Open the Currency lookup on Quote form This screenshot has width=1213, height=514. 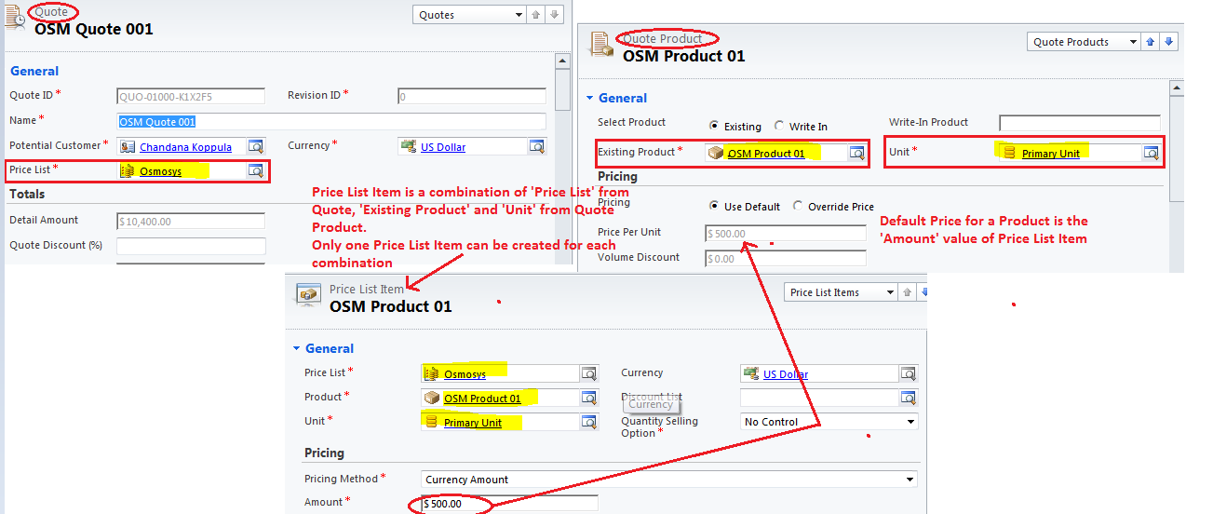pos(536,146)
